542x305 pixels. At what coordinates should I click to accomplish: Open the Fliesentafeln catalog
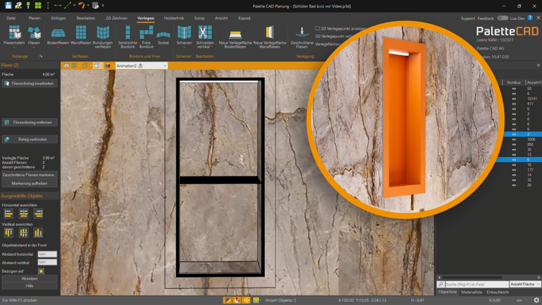coord(14,35)
